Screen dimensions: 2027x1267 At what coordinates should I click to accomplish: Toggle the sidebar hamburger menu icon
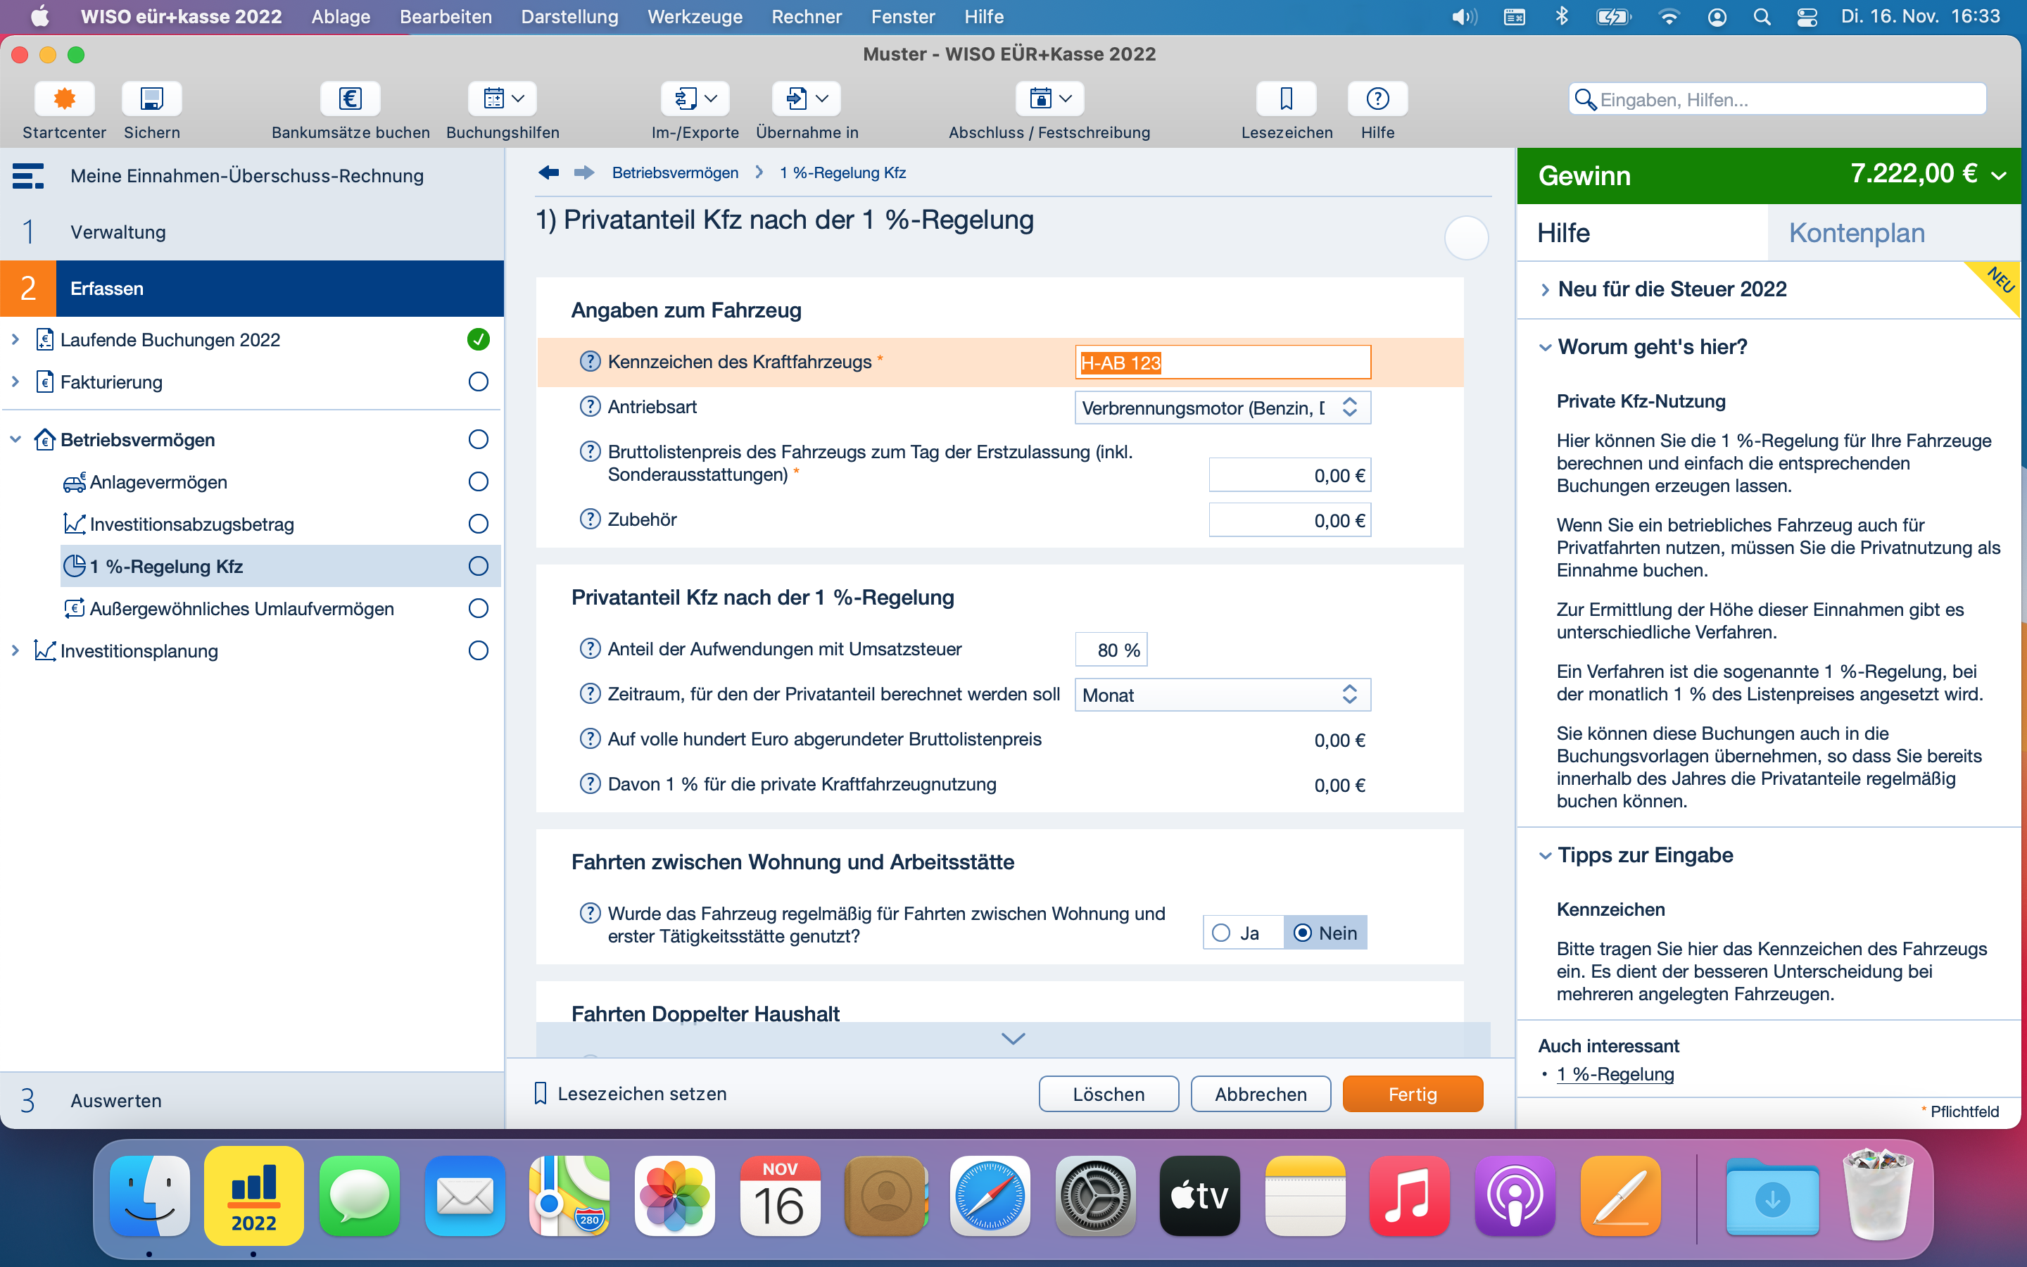27,176
